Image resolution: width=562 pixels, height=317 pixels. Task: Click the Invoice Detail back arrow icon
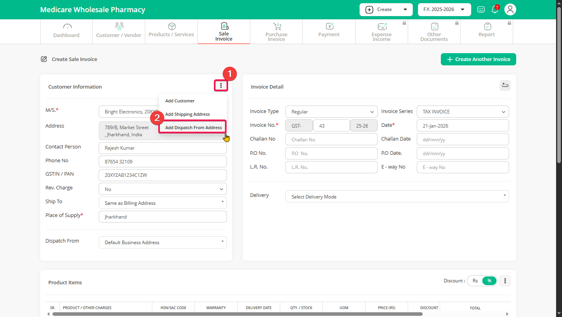coord(505,85)
